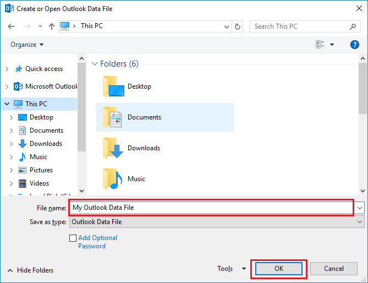Click into the File name field

click(211, 208)
